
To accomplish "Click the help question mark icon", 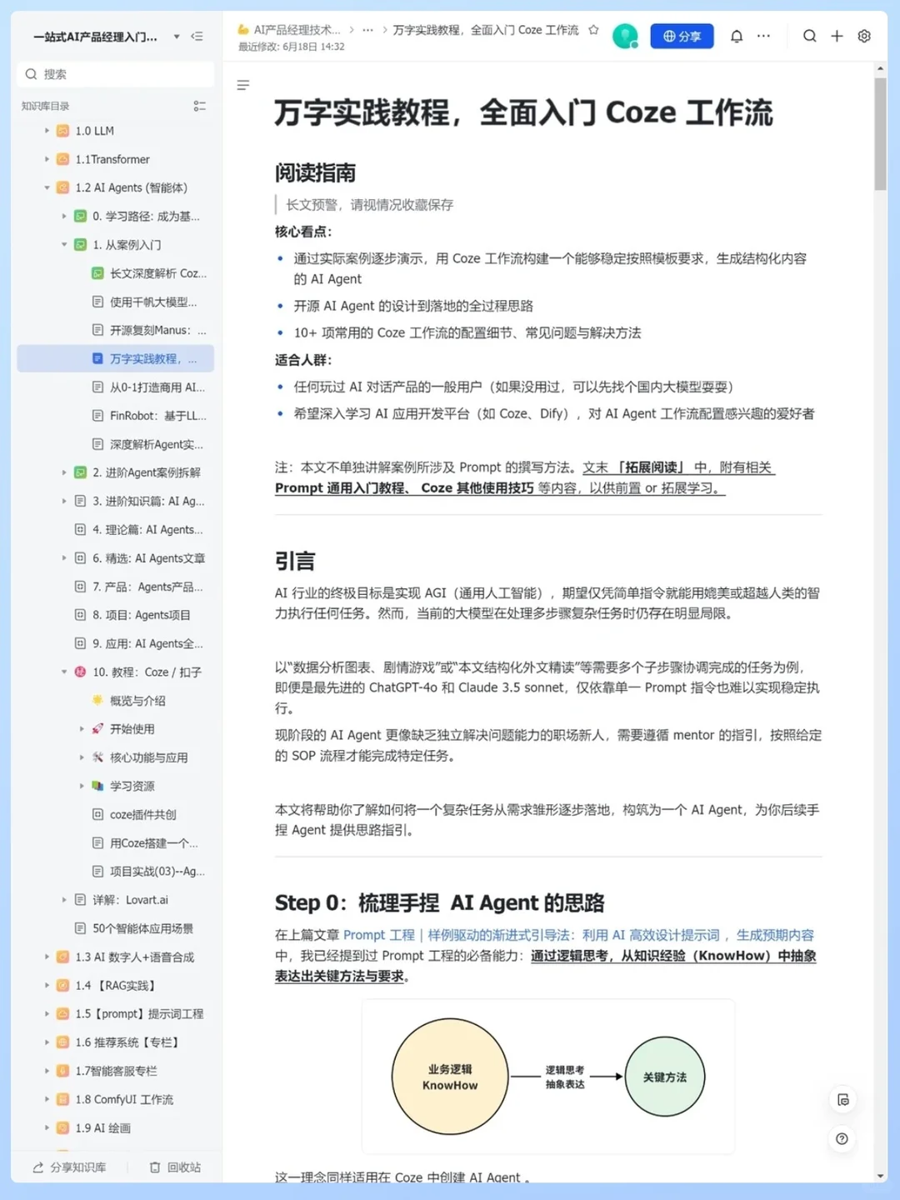I will (x=842, y=1138).
